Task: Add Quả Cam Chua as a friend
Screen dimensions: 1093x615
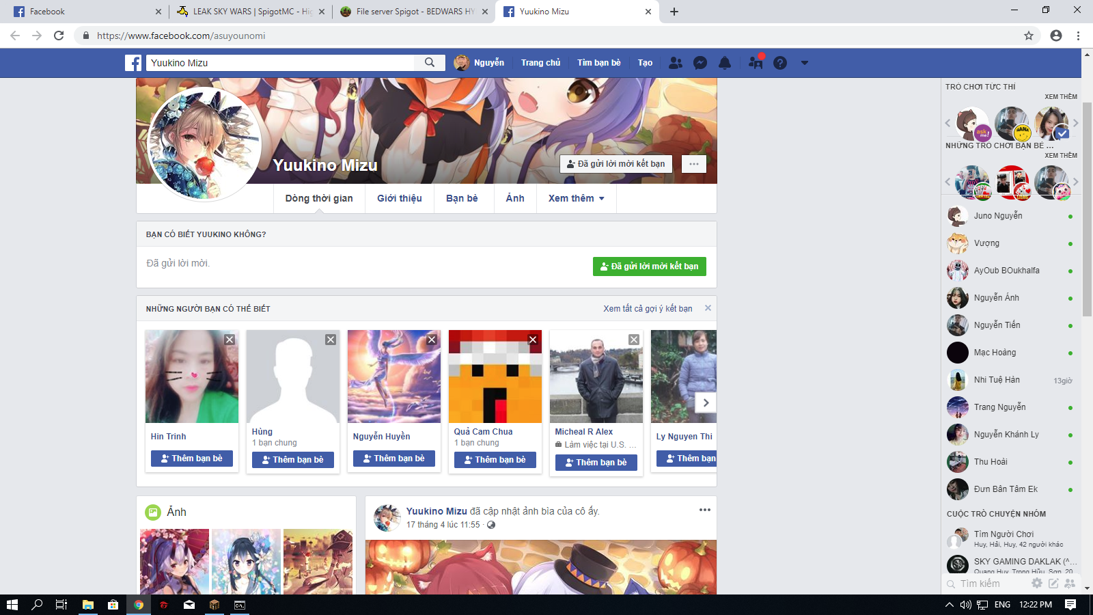Action: pyautogui.click(x=495, y=460)
